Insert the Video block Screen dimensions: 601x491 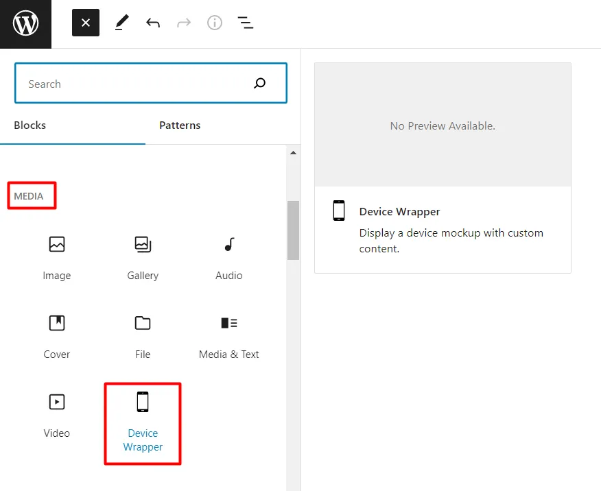coord(57,416)
